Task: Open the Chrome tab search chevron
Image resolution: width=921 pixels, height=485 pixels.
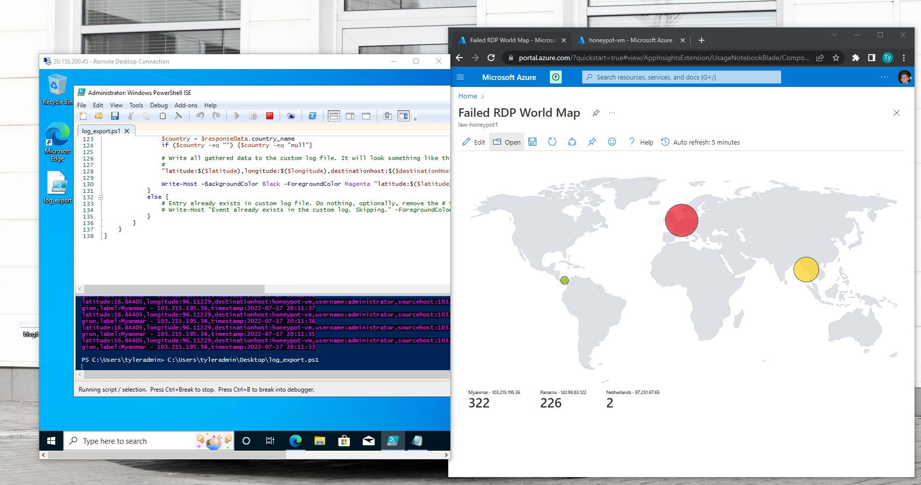Action: click(x=834, y=35)
